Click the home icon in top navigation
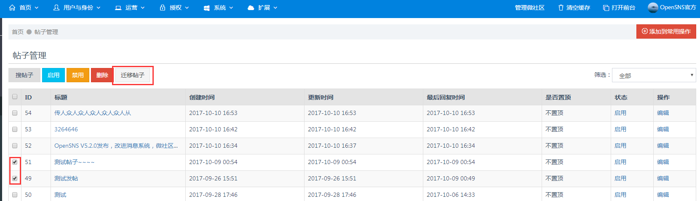Viewport: 700px width, 201px height. (12, 8)
